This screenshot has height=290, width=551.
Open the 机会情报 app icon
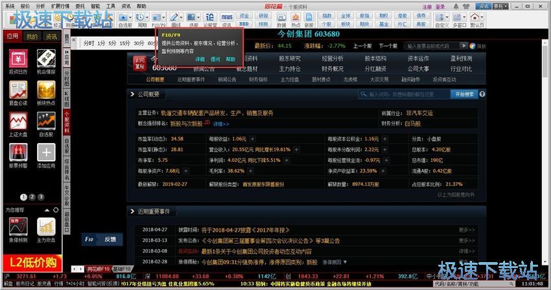(46, 59)
